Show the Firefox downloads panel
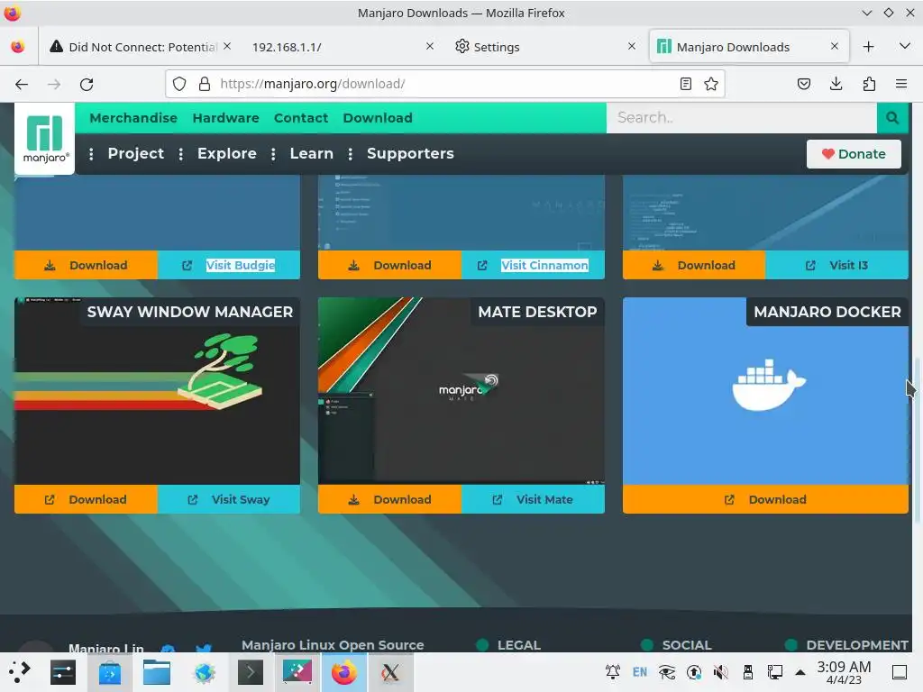The height and width of the screenshot is (692, 923). click(x=836, y=84)
